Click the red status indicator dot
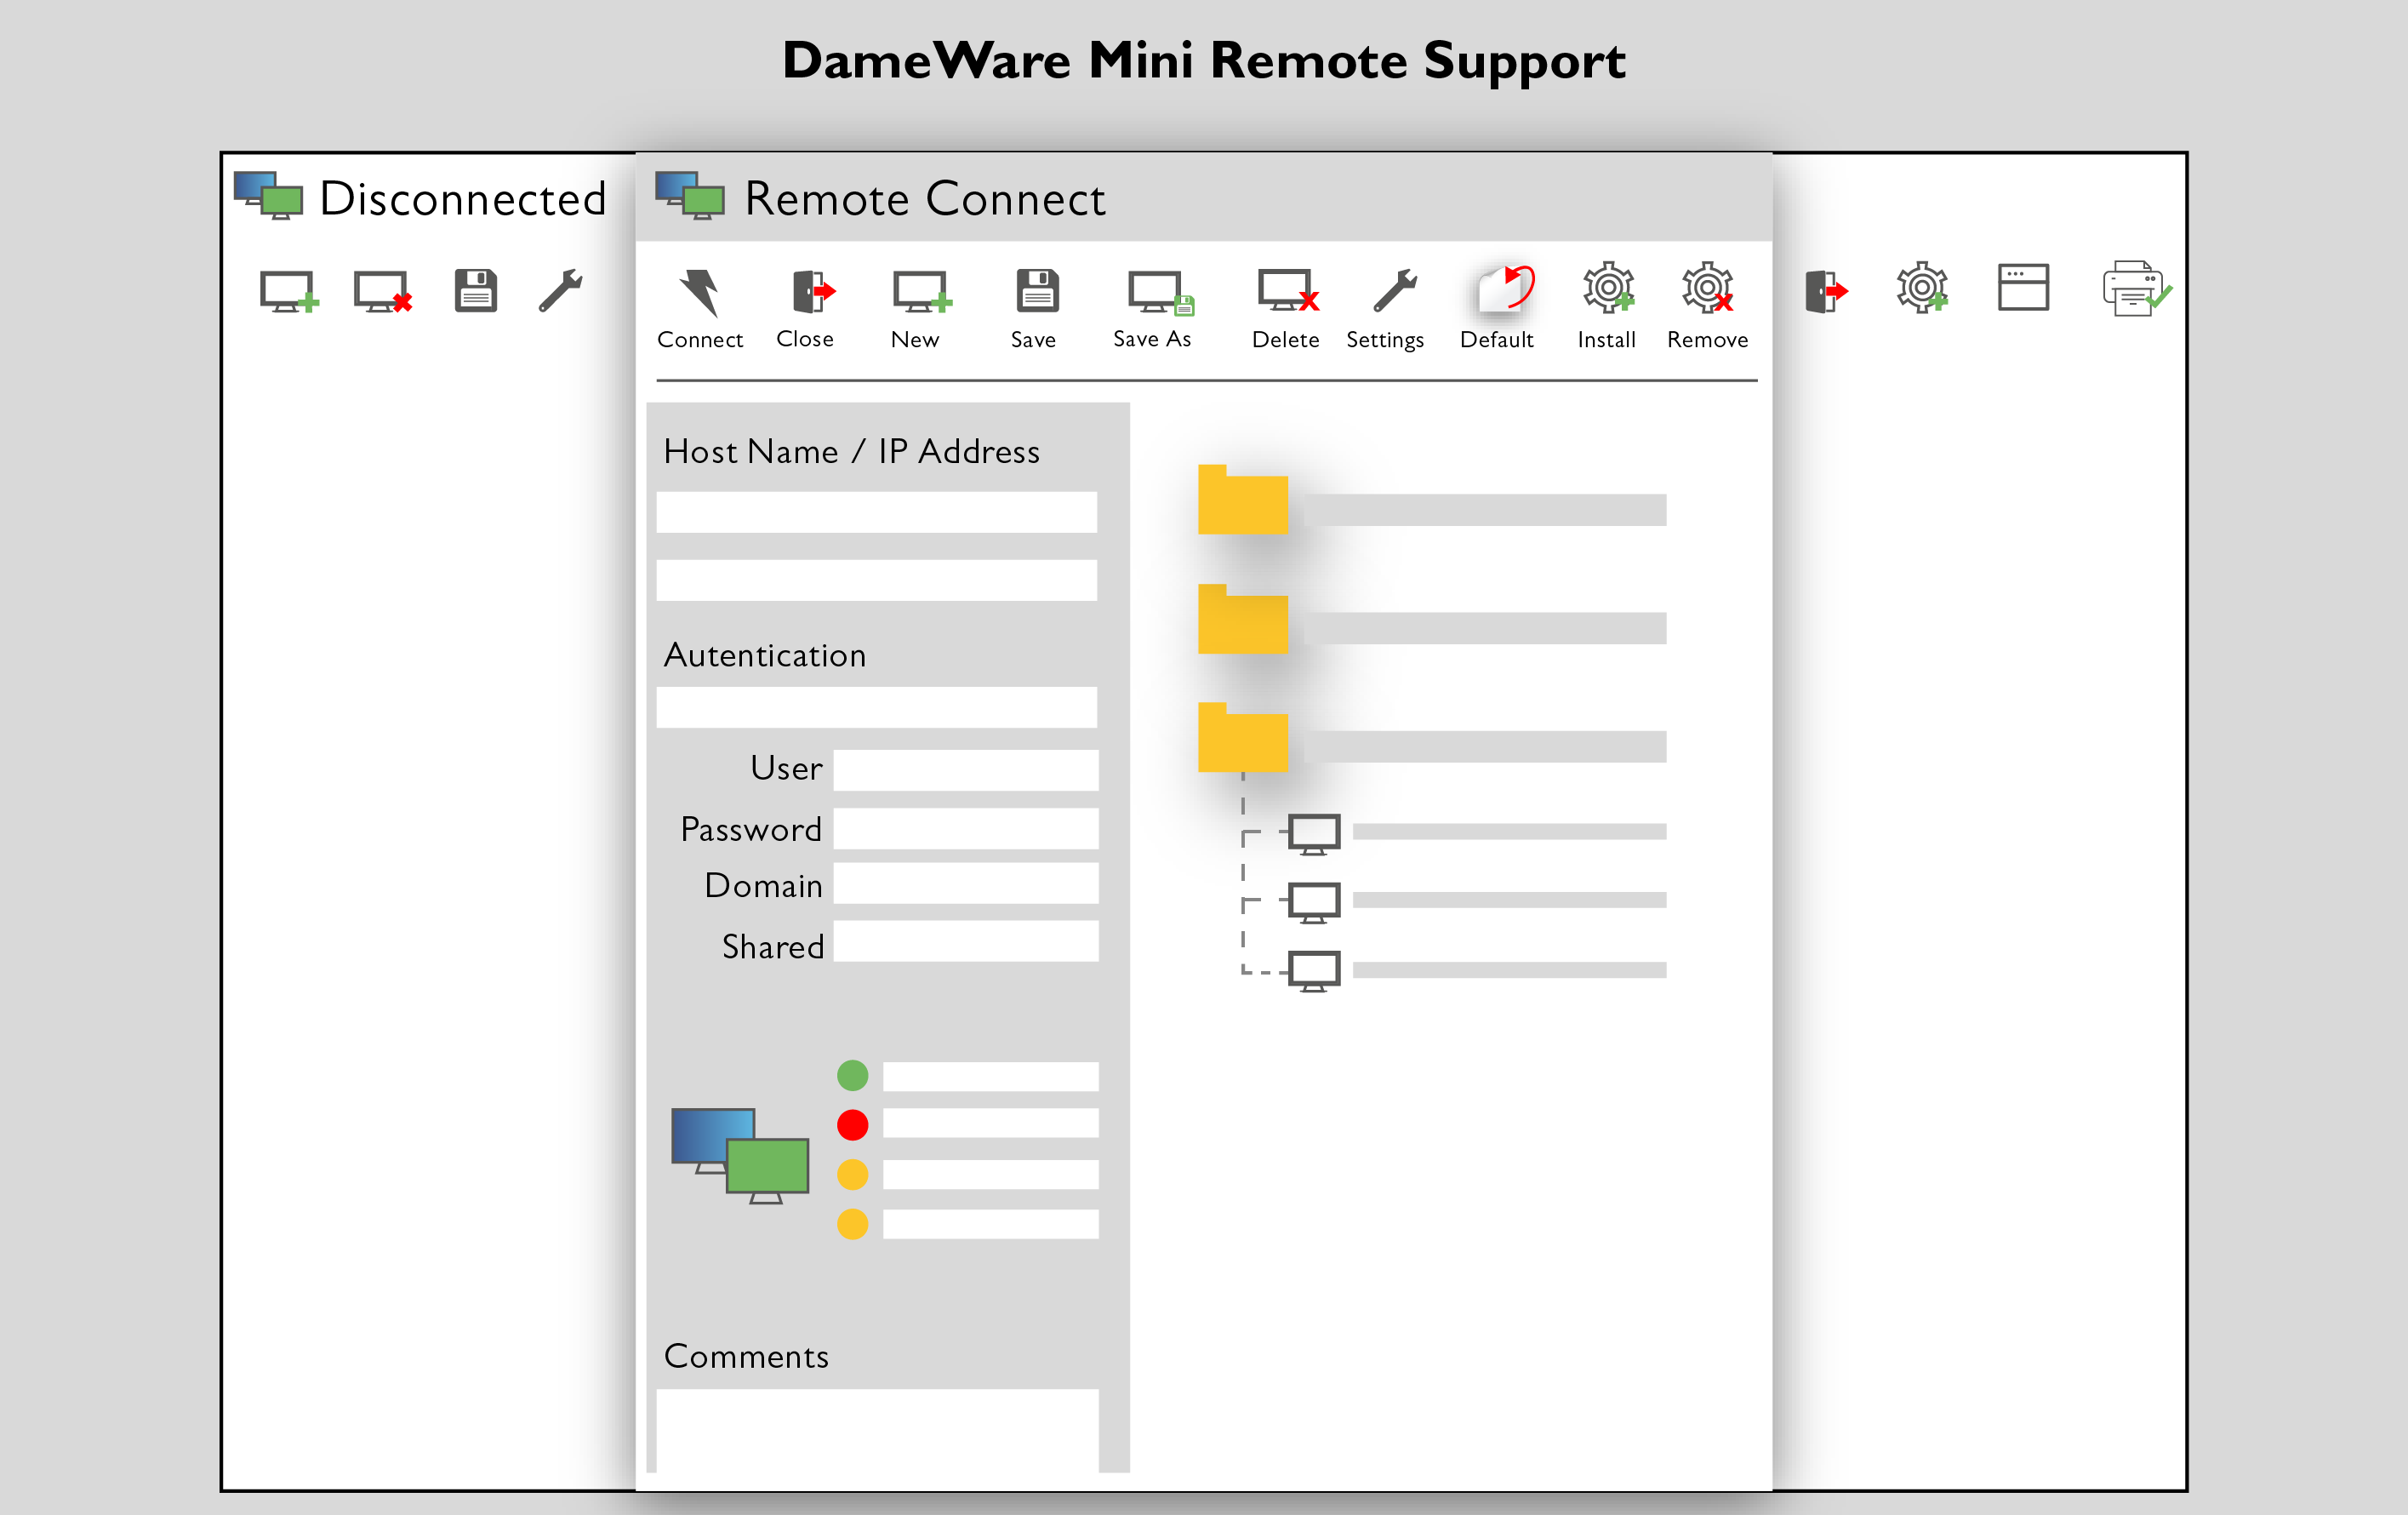This screenshot has height=1515, width=2408. [853, 1125]
